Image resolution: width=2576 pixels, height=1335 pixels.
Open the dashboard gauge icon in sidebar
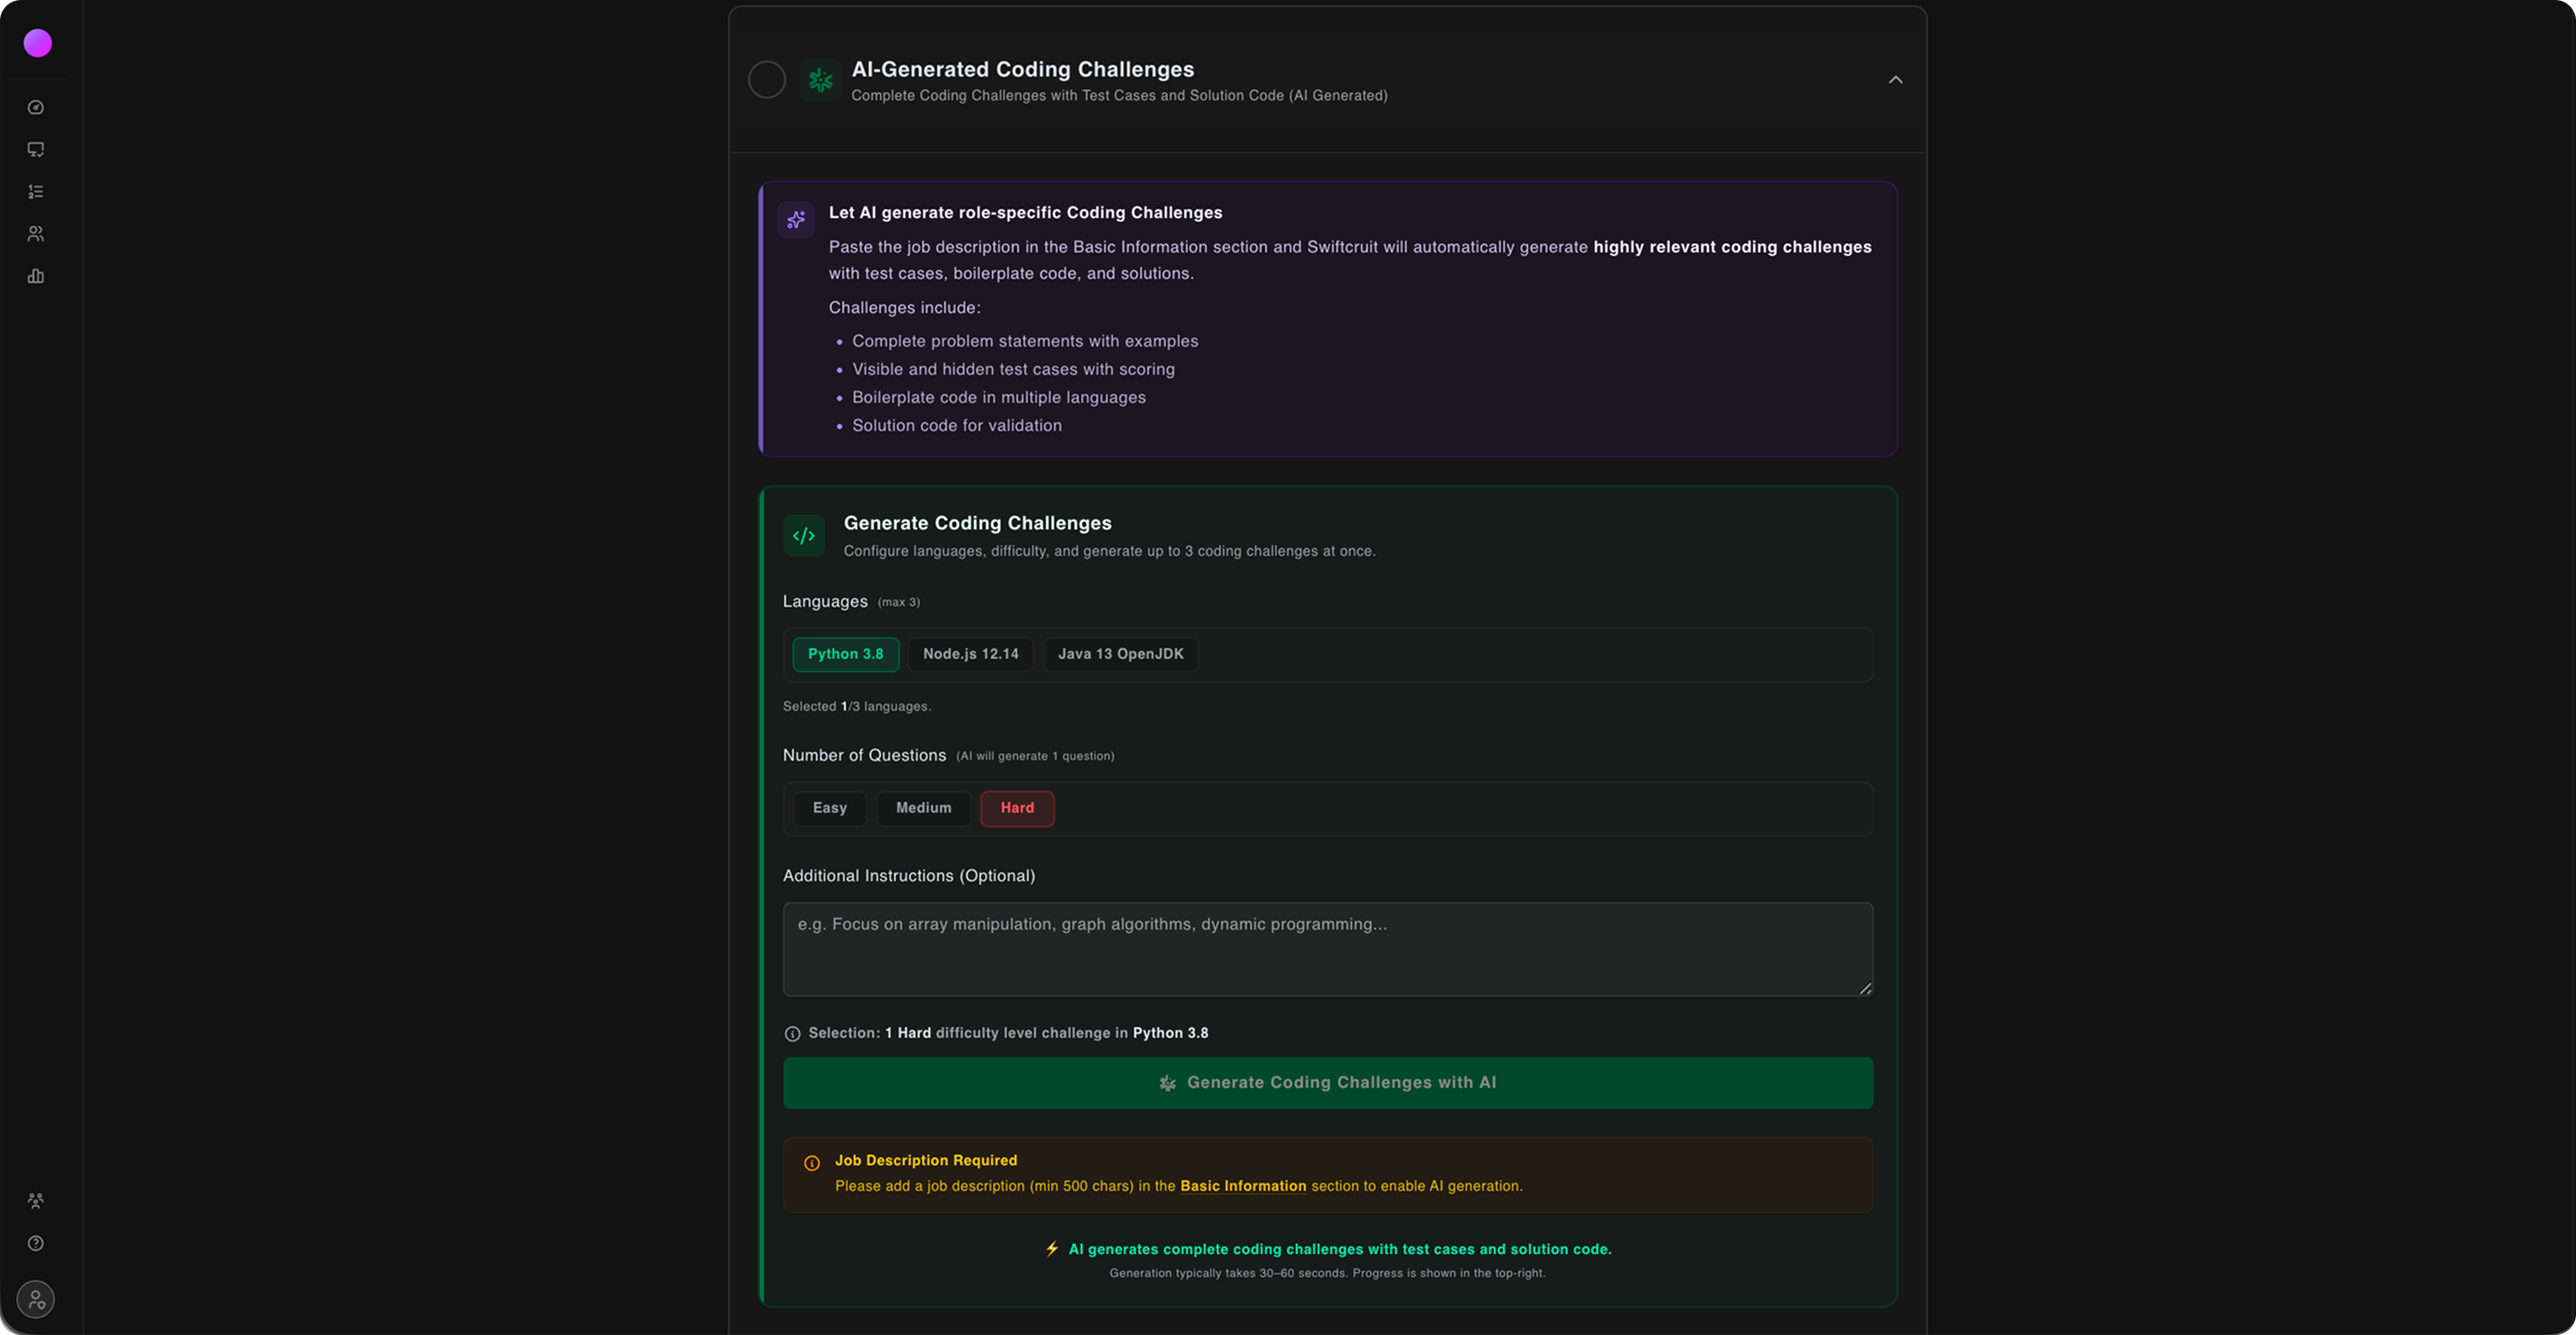point(36,108)
